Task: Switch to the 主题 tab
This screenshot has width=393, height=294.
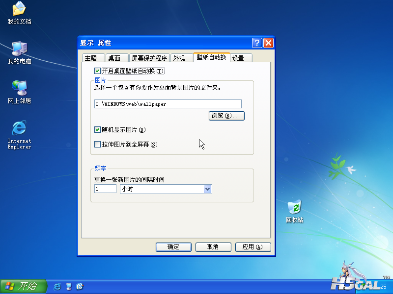Action: click(93, 58)
